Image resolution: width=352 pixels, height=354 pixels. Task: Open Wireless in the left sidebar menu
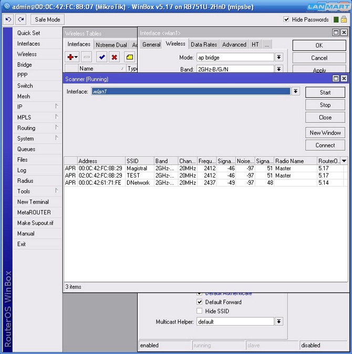pyautogui.click(x=27, y=54)
